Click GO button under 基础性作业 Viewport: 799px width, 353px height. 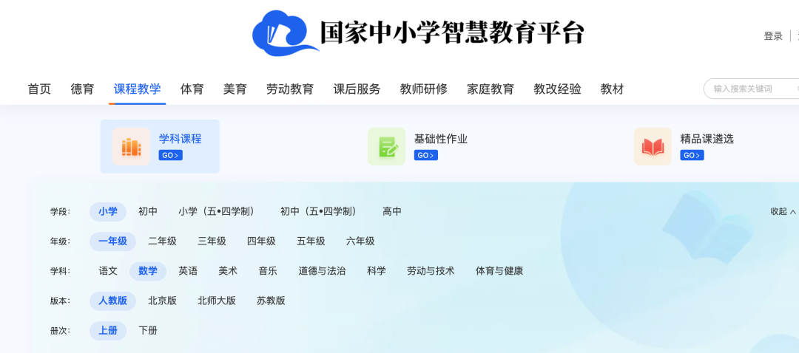point(425,155)
